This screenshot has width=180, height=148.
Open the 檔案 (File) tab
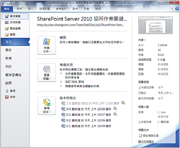point(7,9)
